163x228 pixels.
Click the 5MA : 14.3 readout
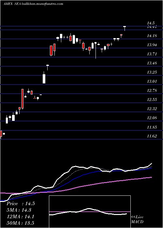[x=19, y=210]
